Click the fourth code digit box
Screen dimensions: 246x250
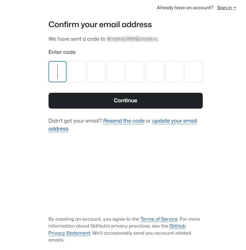[116, 72]
